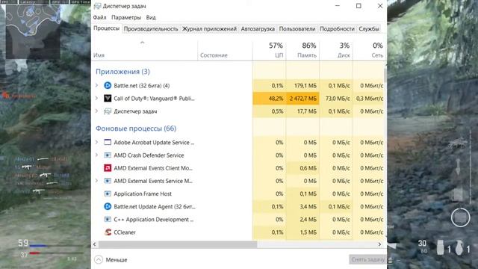Click the C++ Application Development icon
The width and height of the screenshot is (478, 269).
tap(108, 219)
